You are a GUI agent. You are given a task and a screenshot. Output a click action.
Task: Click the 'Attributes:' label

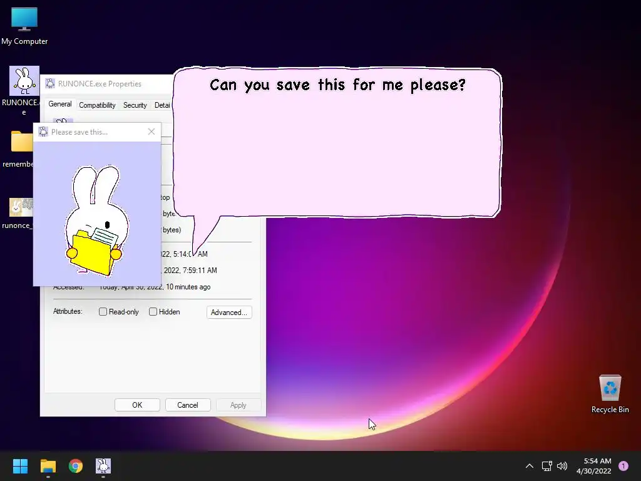click(x=68, y=311)
